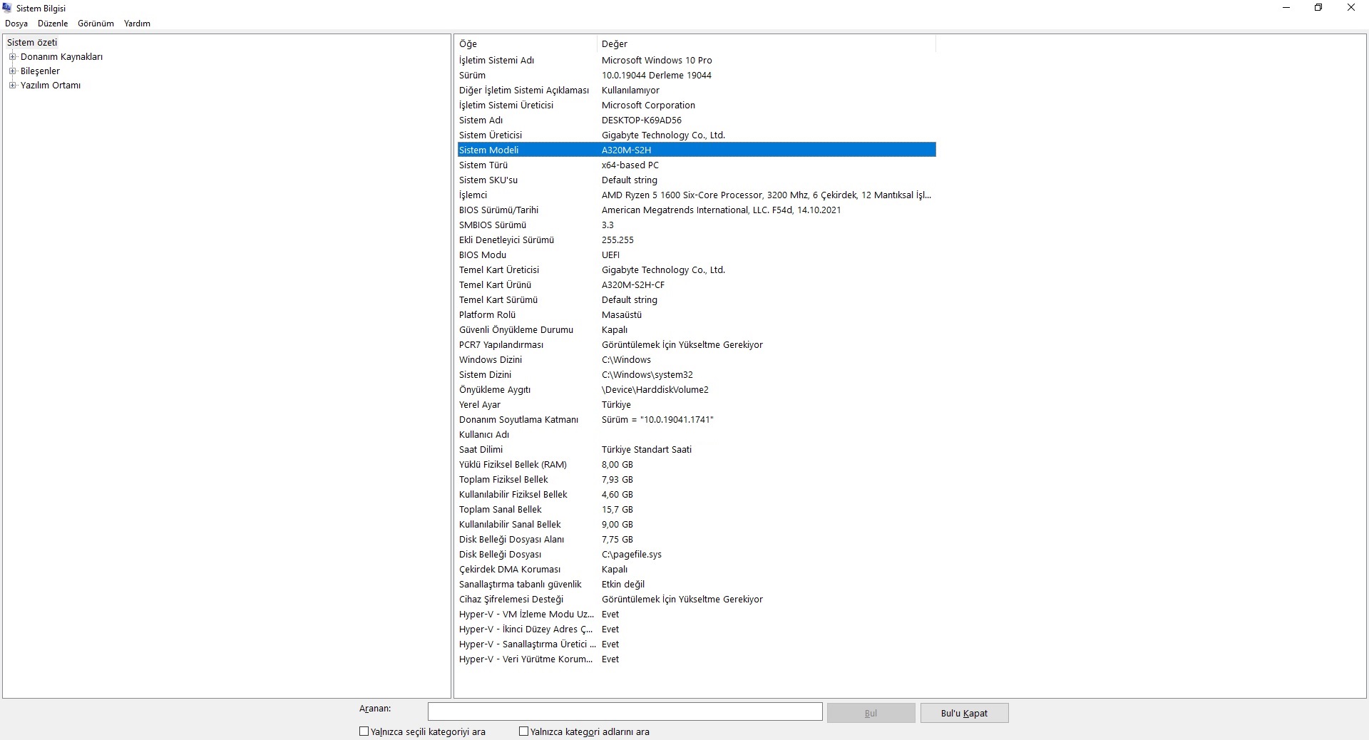Image resolution: width=1369 pixels, height=740 pixels.
Task: Click the Aranan search input field
Action: [x=625, y=711]
